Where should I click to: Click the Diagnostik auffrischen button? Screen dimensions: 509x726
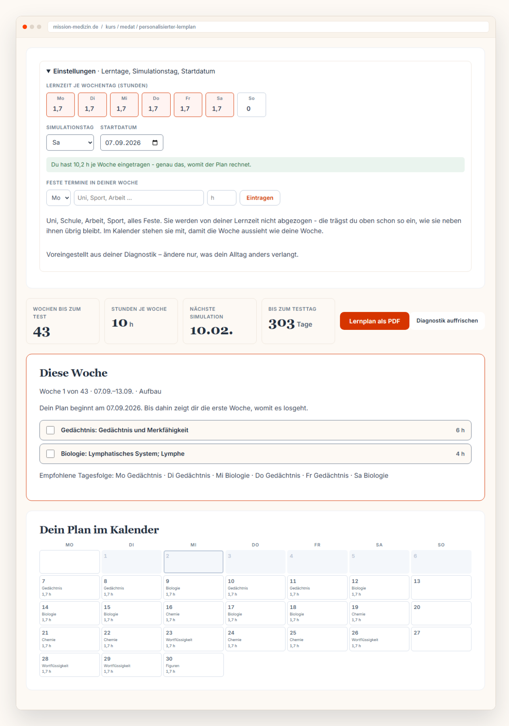447,321
